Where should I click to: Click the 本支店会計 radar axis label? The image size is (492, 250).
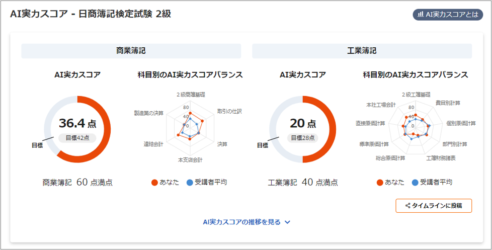(x=191, y=160)
